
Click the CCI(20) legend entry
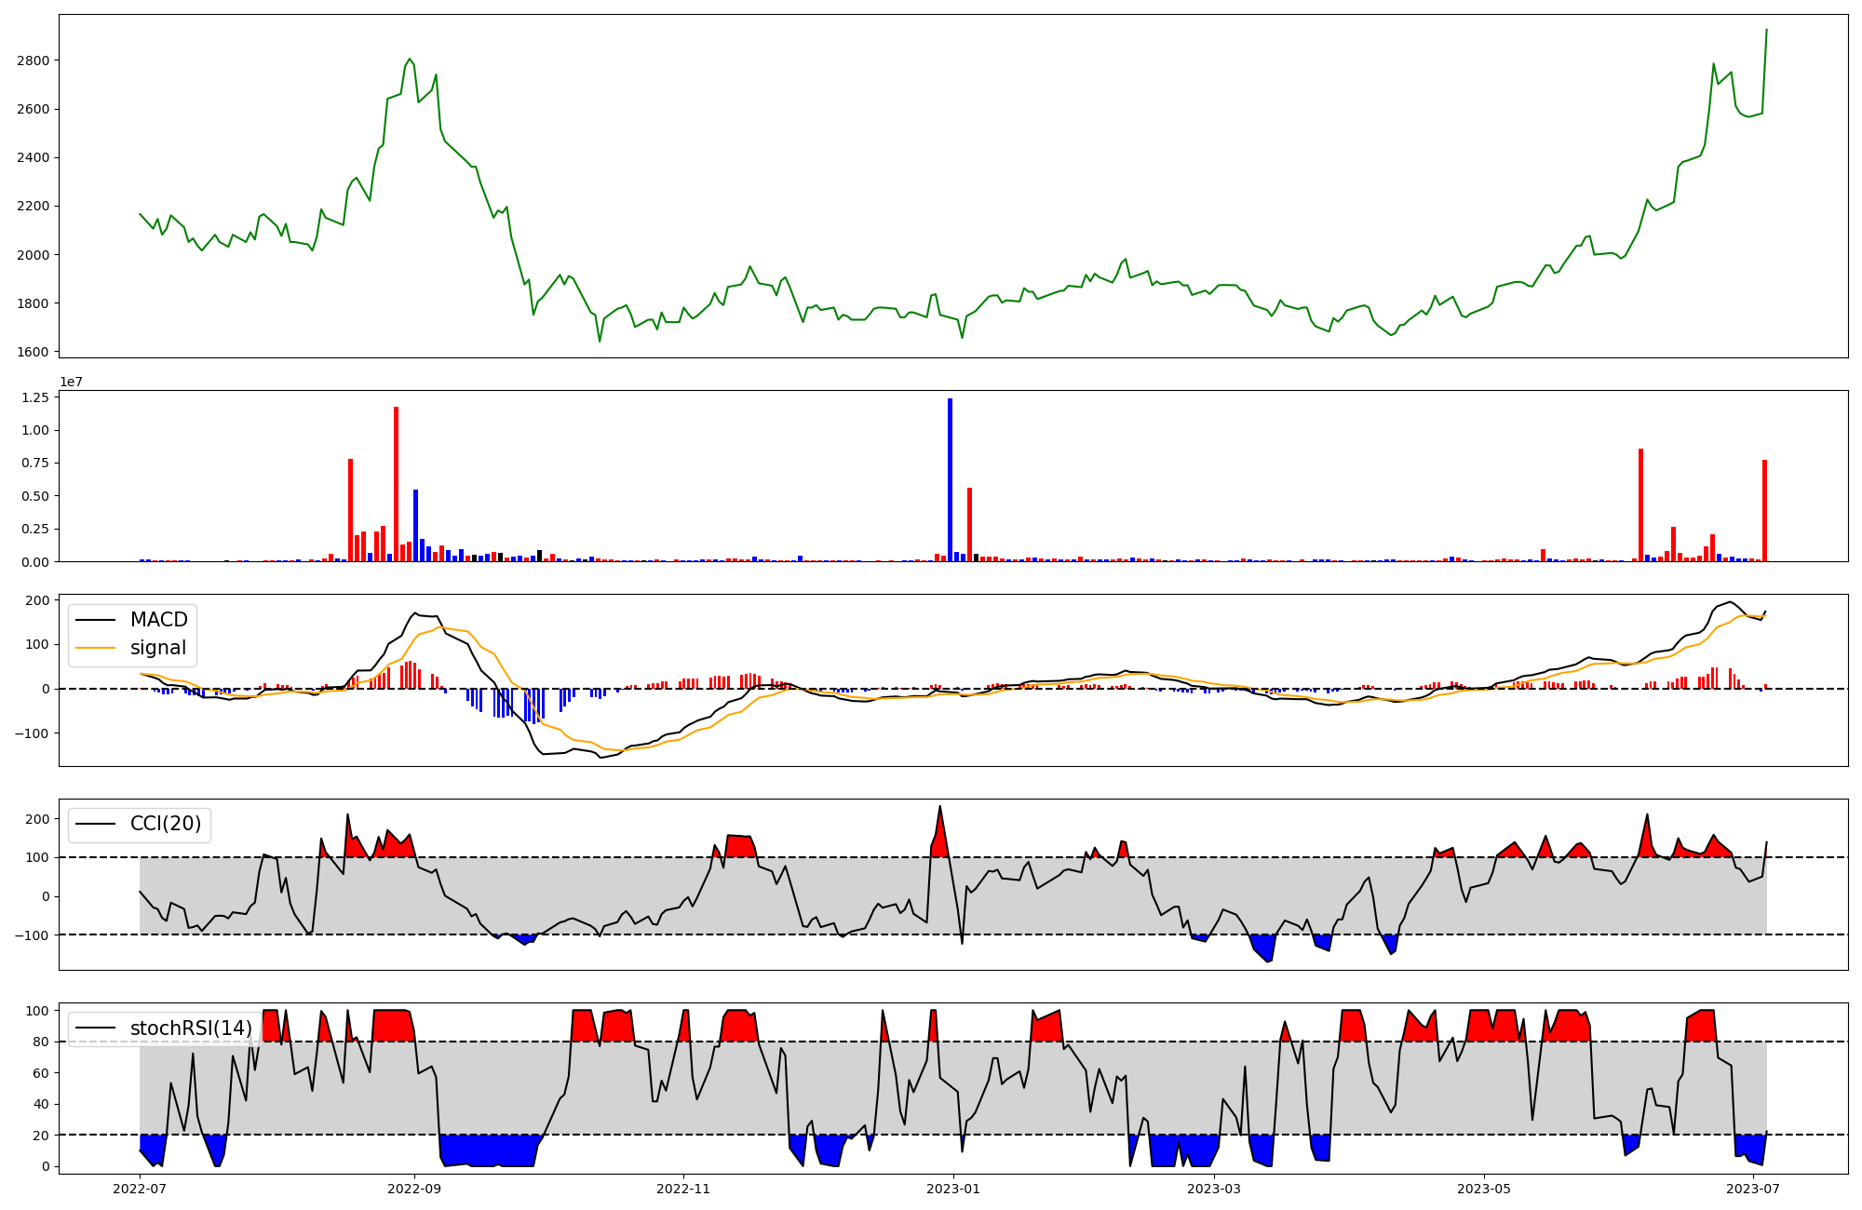coord(165,824)
